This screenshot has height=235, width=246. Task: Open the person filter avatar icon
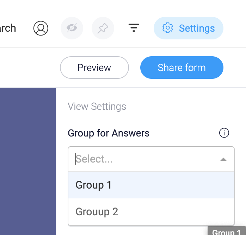pyautogui.click(x=41, y=28)
